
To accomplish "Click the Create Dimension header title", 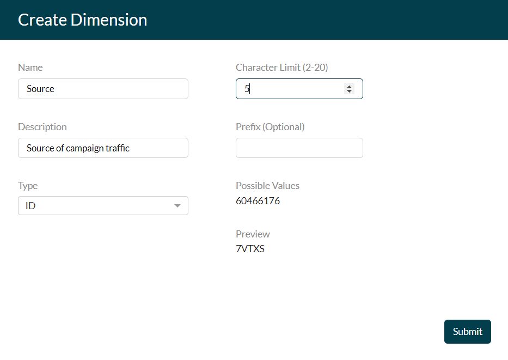I will click(82, 20).
